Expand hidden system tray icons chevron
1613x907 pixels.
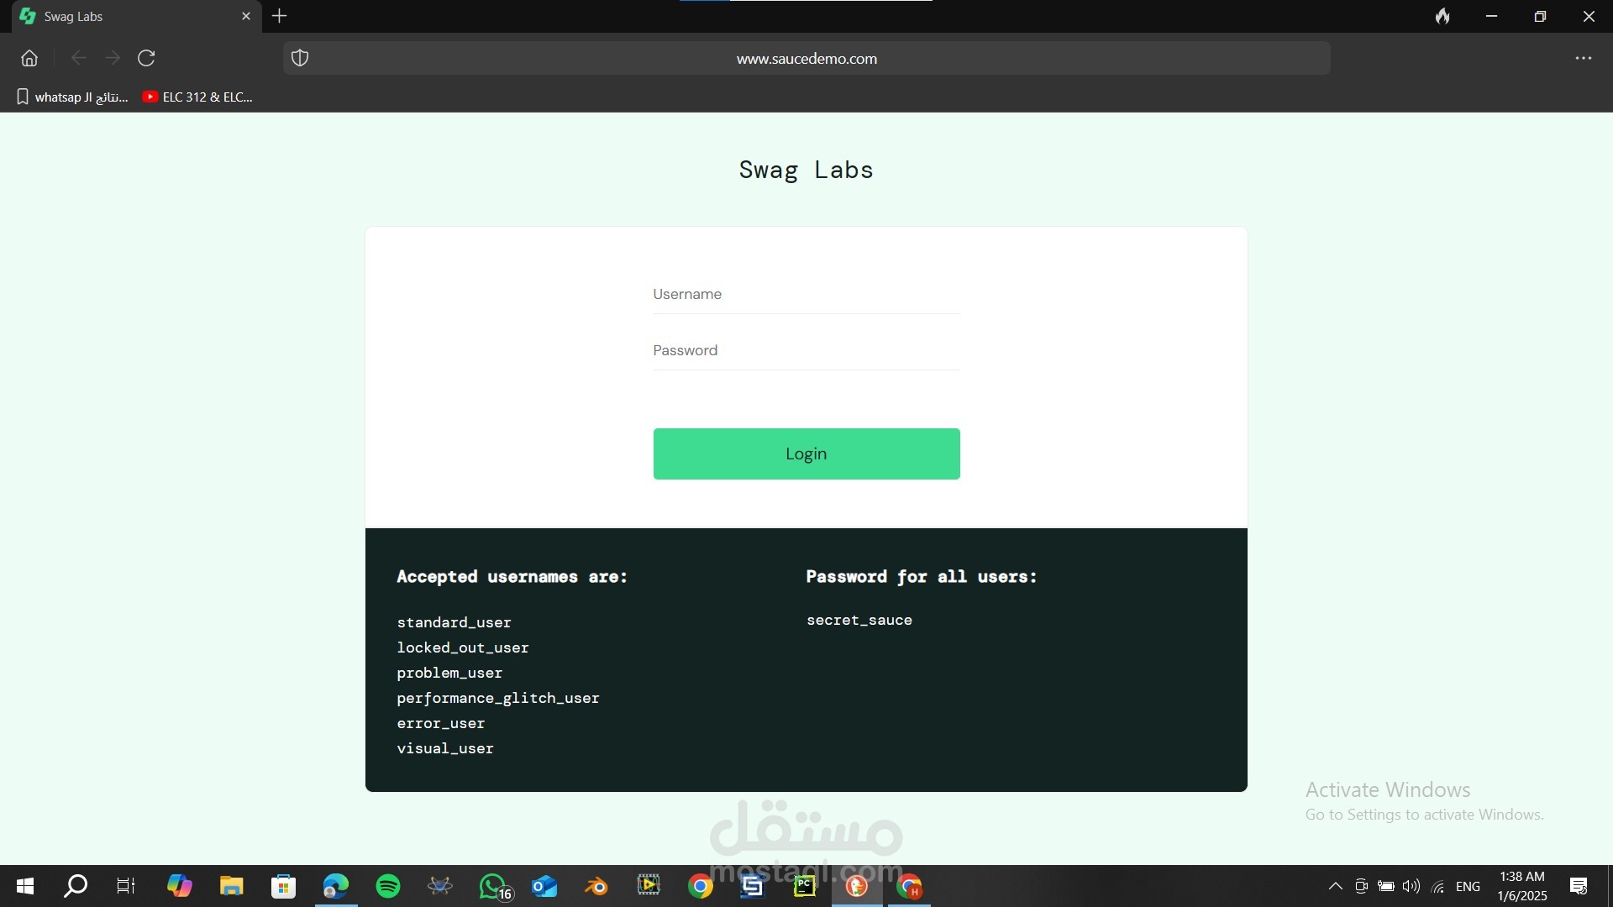tap(1335, 886)
